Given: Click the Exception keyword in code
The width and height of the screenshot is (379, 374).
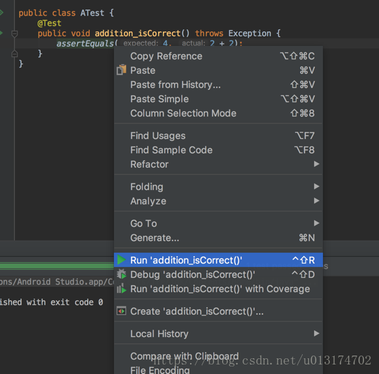Looking at the screenshot, I should [249, 33].
